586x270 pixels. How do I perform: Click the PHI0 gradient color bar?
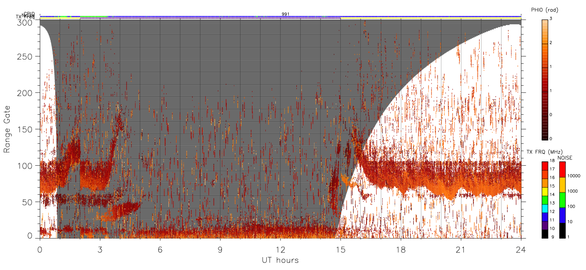[x=545, y=79]
